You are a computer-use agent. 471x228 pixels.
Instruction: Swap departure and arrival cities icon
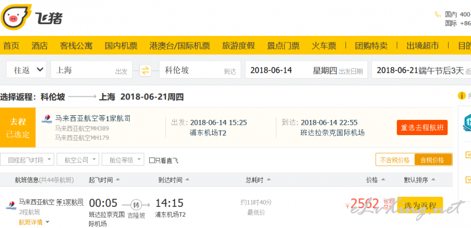click(x=145, y=71)
